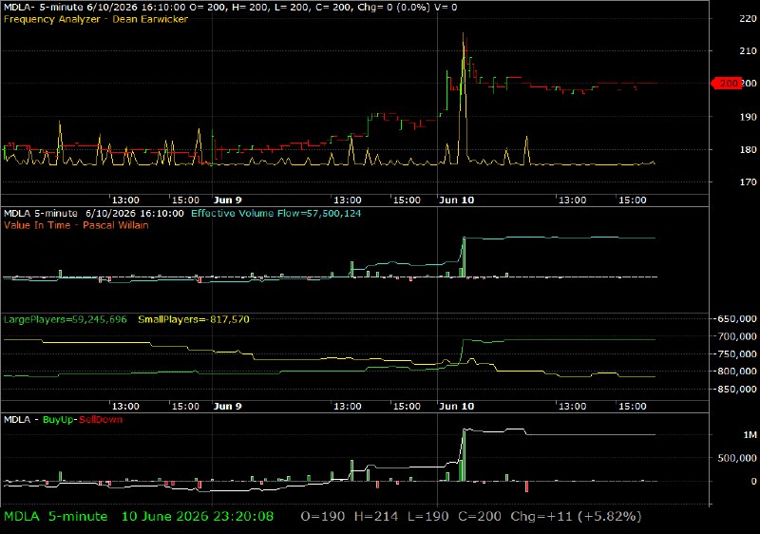Click the Frequency Analyzer - Dean Earwicker label
Viewport: 760px width, 534px height.
click(x=96, y=19)
